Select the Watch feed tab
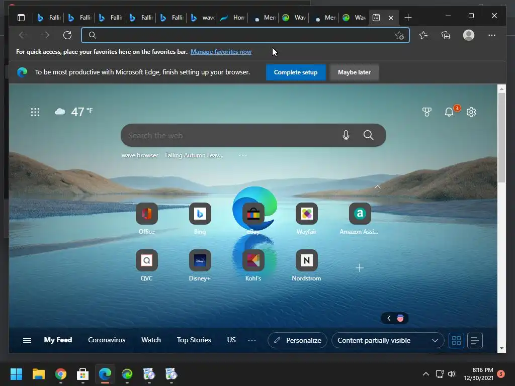Viewport: 515px width, 386px height. pyautogui.click(x=151, y=340)
